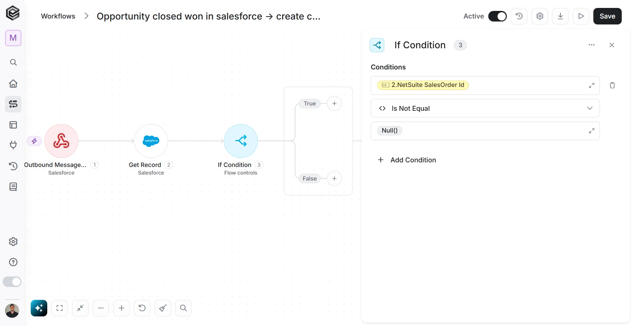The width and height of the screenshot is (632, 326).
Task: Delete the condition with the trash icon
Action: [x=612, y=85]
